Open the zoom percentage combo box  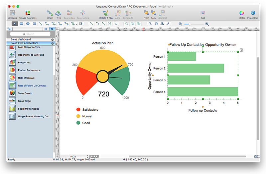tap(79, 156)
